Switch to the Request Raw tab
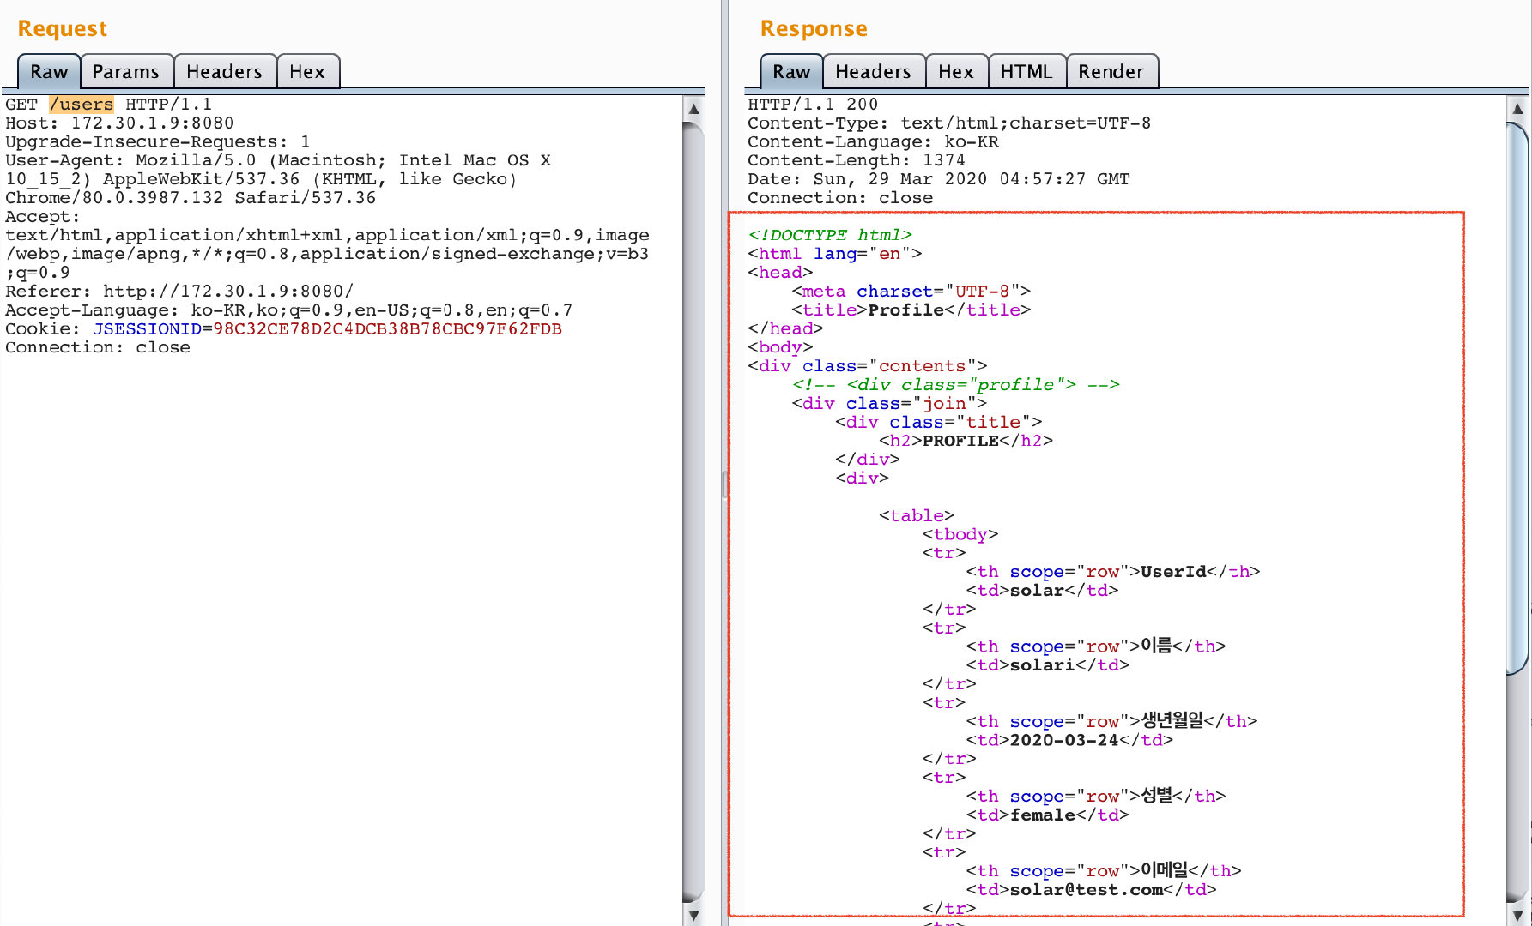The image size is (1532, 926). [x=49, y=71]
